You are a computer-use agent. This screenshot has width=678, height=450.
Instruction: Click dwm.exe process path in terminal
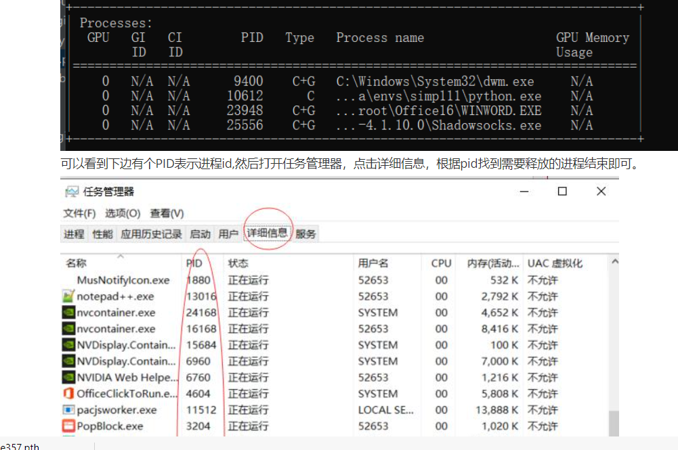[x=435, y=81]
